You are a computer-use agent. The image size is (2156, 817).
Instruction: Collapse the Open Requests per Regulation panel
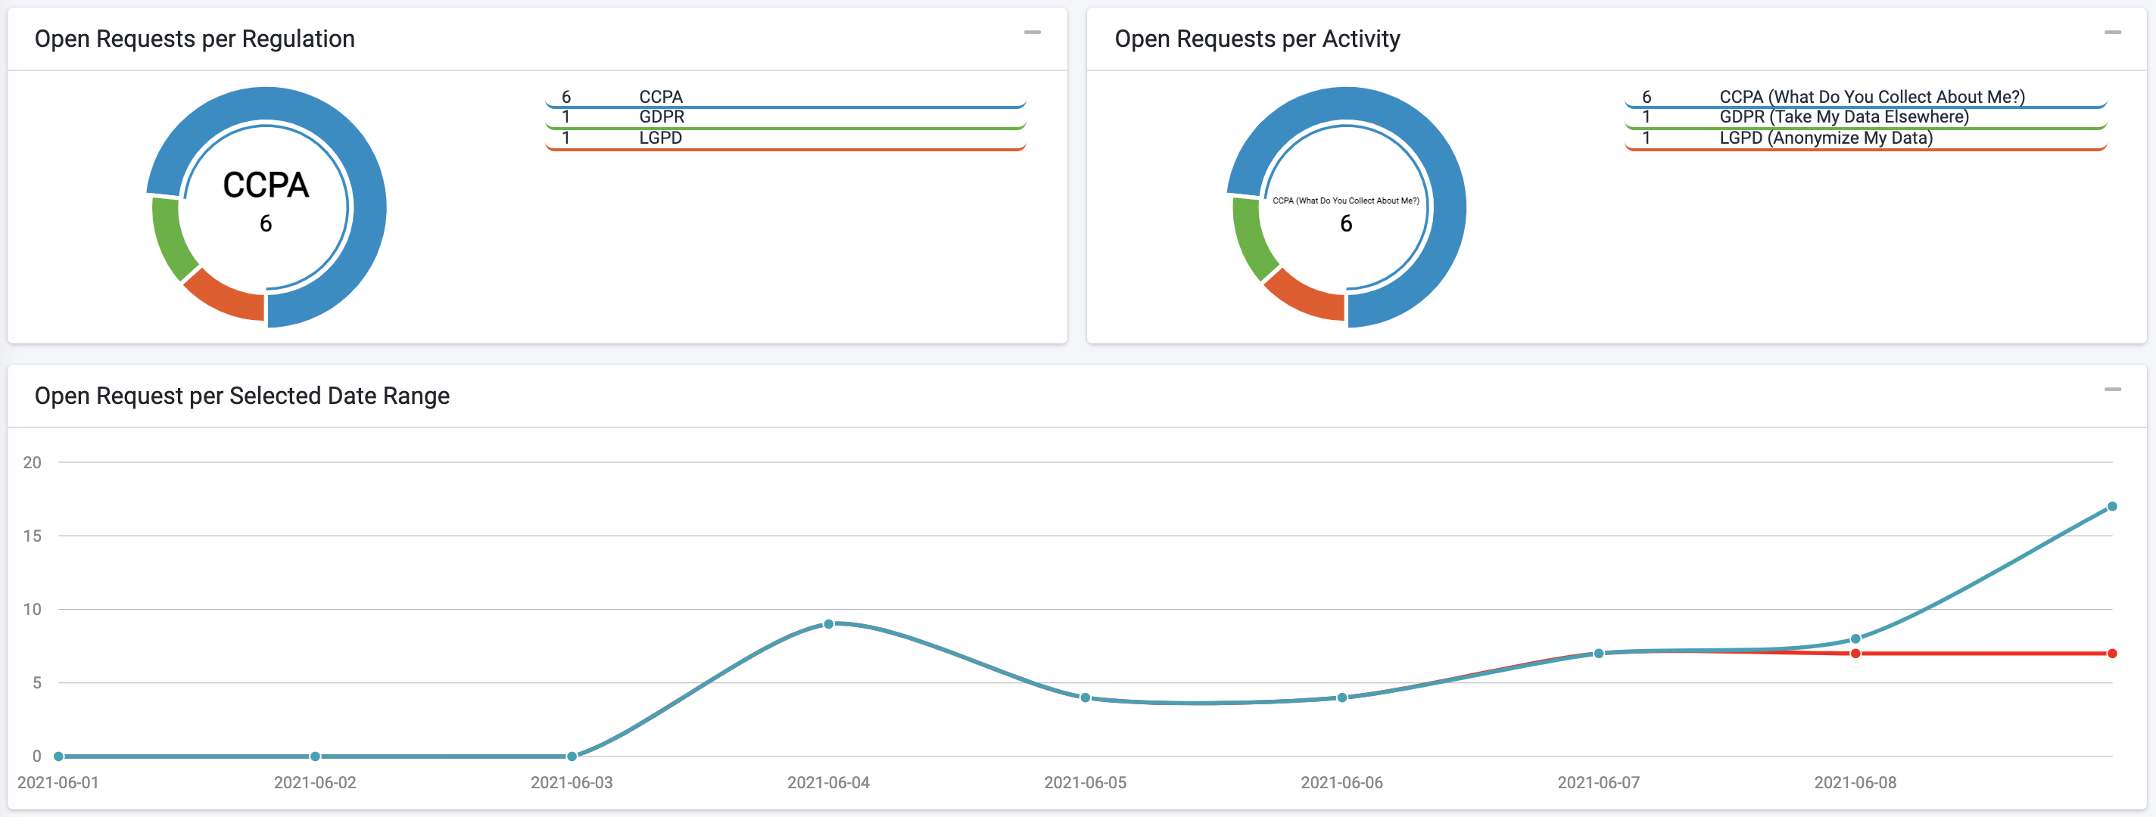(1032, 33)
